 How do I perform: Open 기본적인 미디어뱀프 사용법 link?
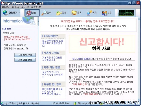coord(52,59)
